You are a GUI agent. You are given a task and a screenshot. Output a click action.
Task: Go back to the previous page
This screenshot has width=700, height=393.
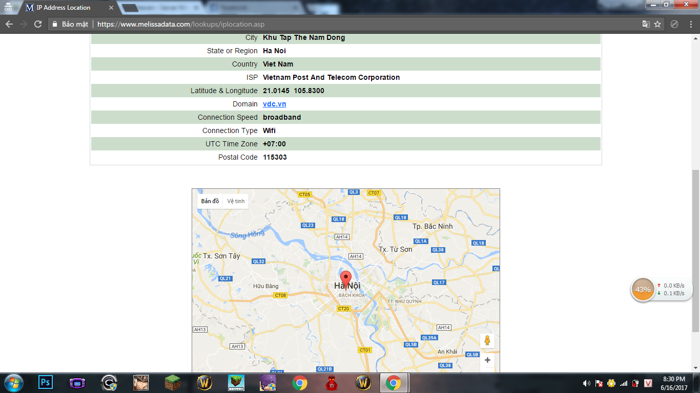9,24
